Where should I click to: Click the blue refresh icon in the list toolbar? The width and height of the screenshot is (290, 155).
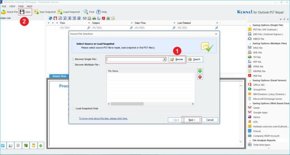(50, 18)
